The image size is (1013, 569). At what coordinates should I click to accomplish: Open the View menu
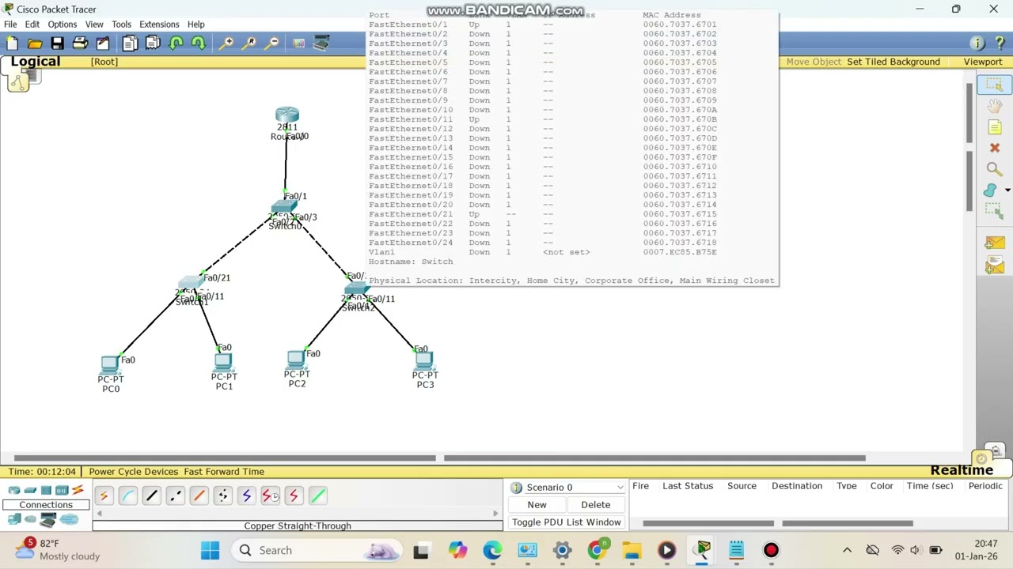[x=94, y=24]
